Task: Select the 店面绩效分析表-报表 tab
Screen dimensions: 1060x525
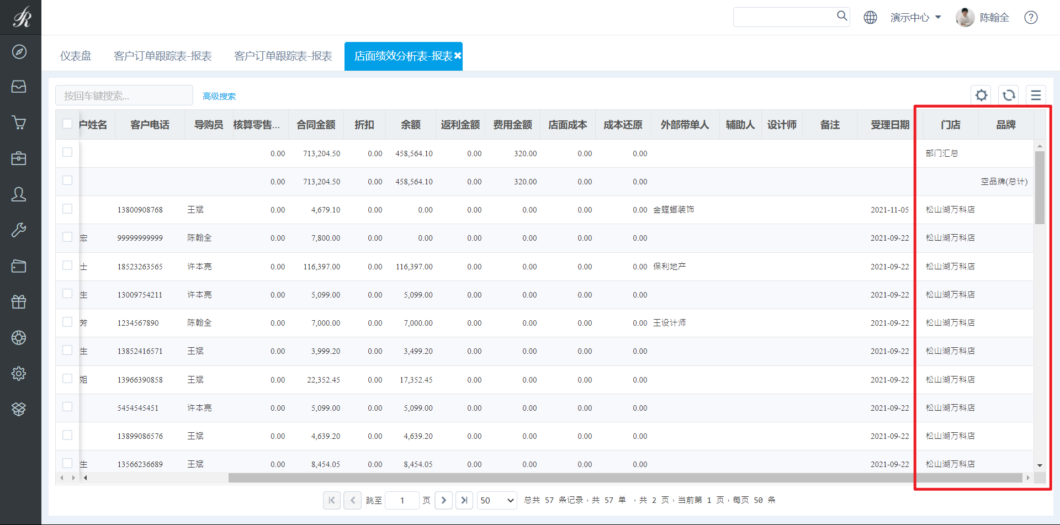Action: point(403,56)
